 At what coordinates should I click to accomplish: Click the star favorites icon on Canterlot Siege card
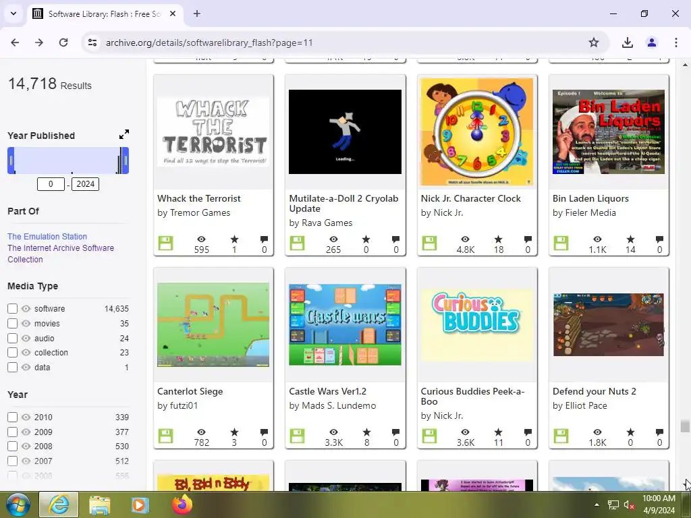[234, 432]
